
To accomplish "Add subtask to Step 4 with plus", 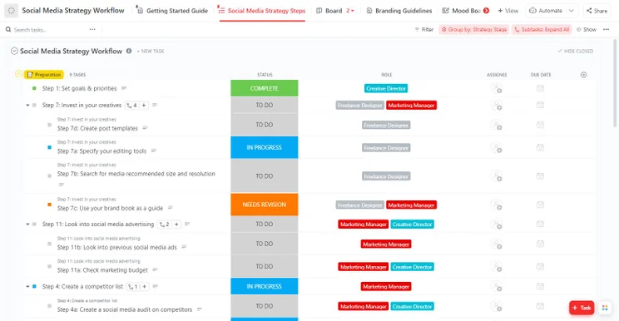I will [x=145, y=287].
